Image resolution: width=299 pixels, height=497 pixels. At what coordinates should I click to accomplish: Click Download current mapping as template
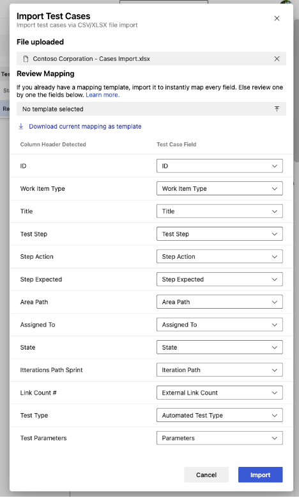pyautogui.click(x=85, y=126)
